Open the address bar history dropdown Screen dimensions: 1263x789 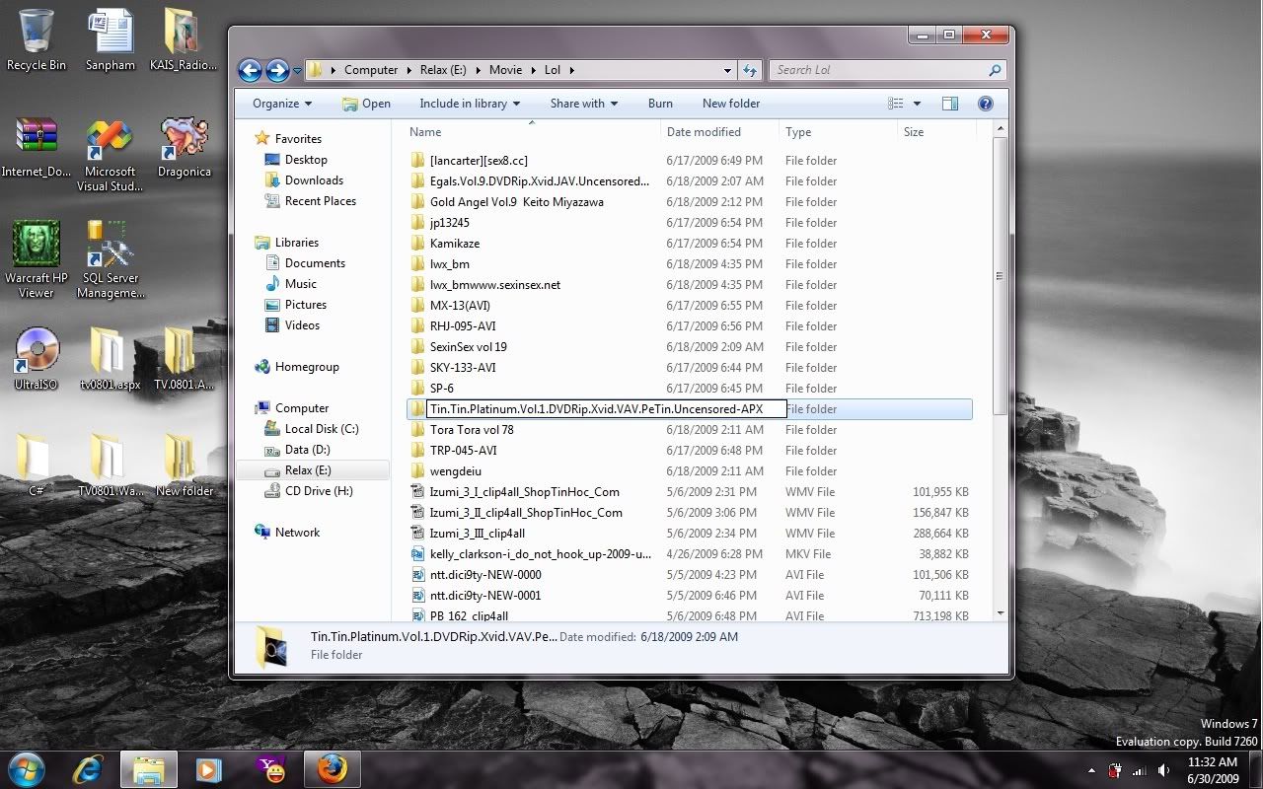[727, 70]
